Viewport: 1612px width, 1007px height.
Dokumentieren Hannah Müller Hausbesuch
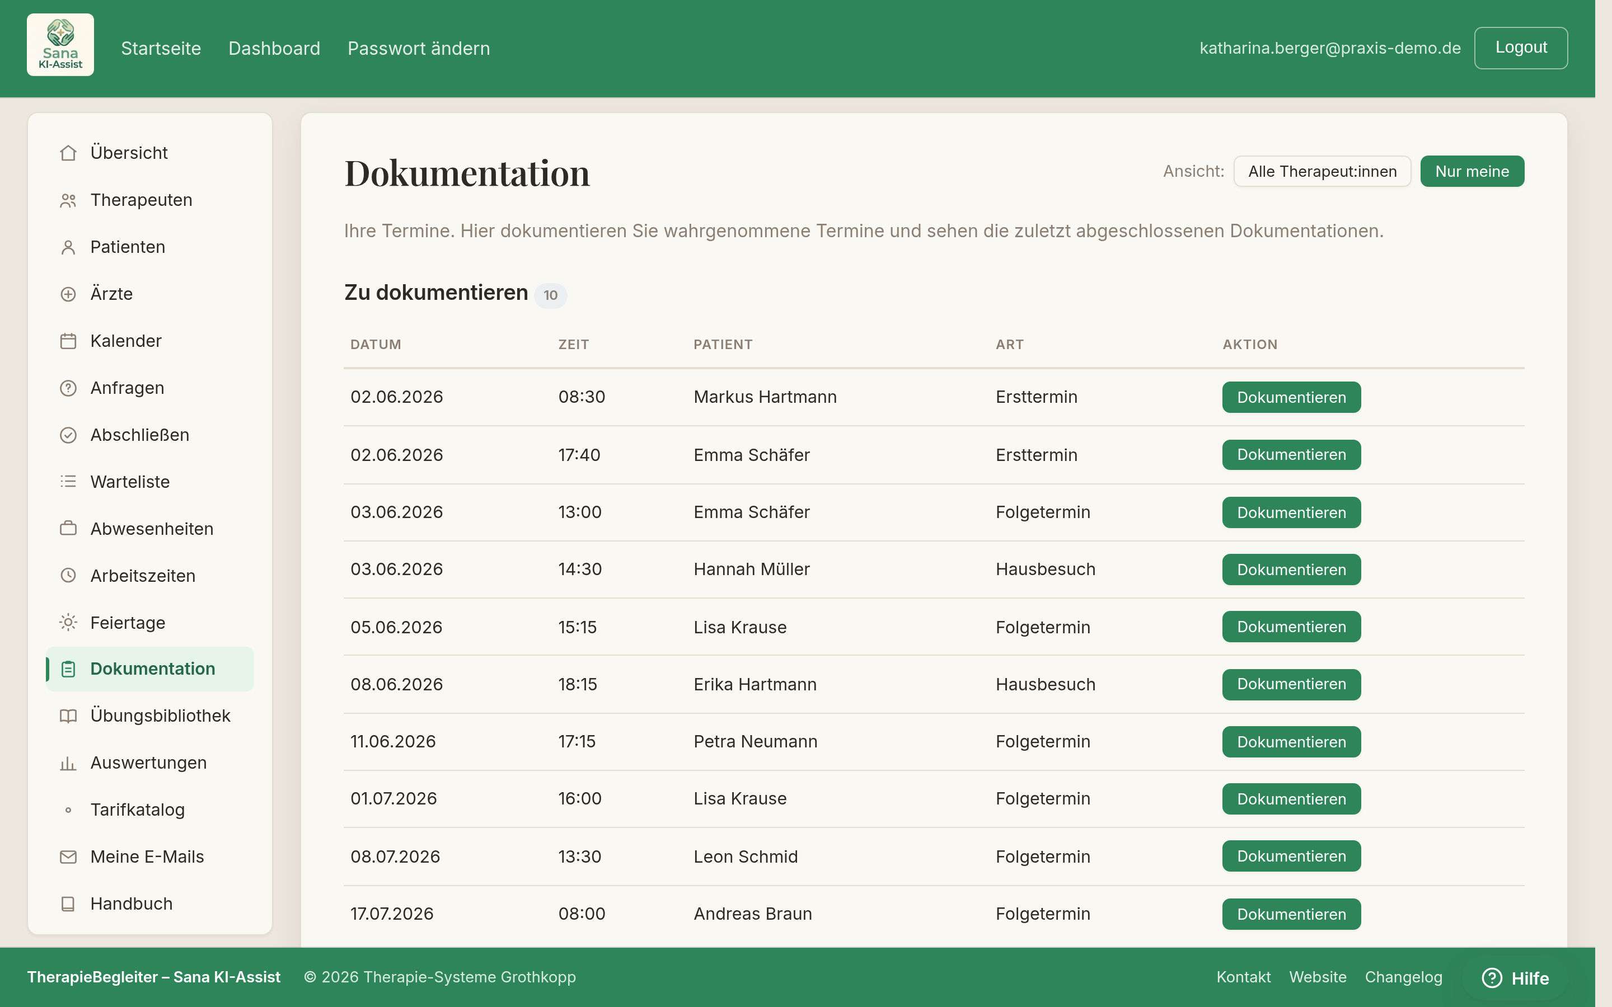pos(1291,570)
